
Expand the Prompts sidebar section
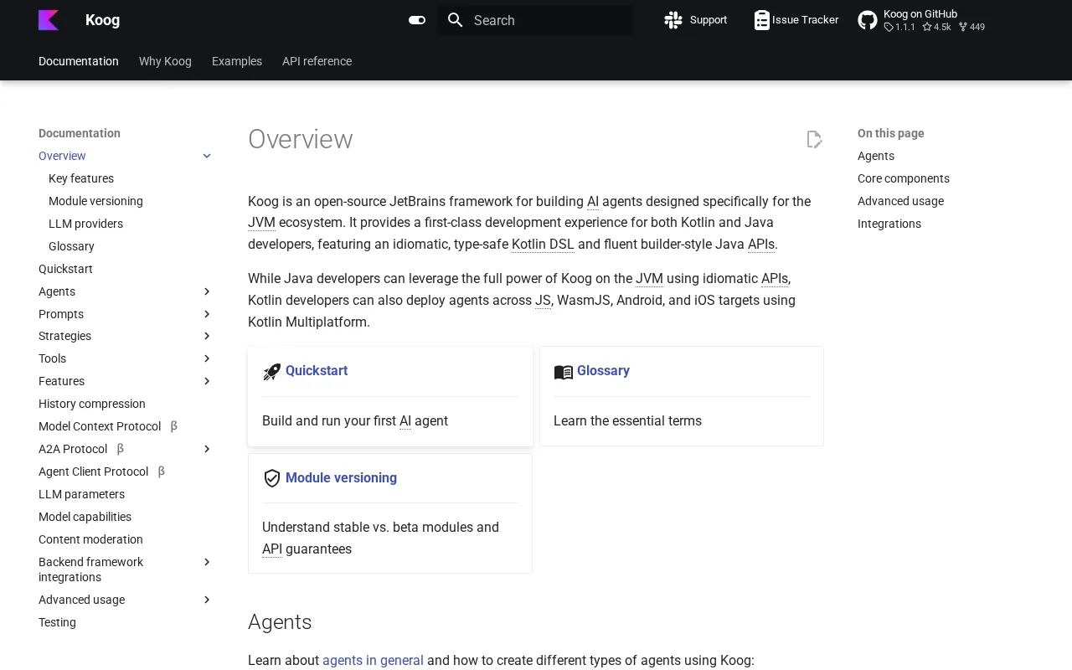(x=207, y=314)
